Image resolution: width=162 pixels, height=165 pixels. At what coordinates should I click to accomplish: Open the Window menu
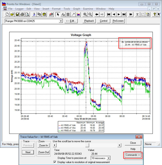tap(101, 9)
